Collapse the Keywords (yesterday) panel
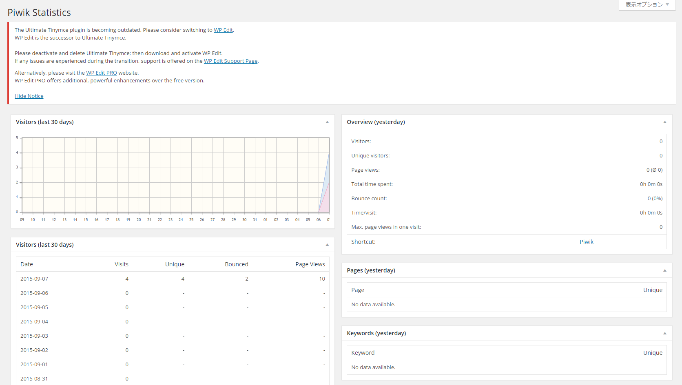Image resolution: width=682 pixels, height=385 pixels. pyautogui.click(x=665, y=333)
